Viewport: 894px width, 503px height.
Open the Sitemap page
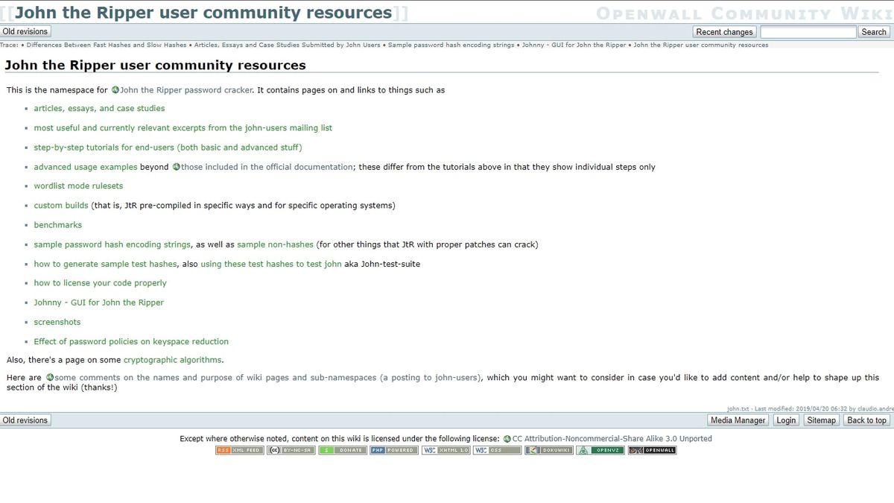pyautogui.click(x=822, y=420)
